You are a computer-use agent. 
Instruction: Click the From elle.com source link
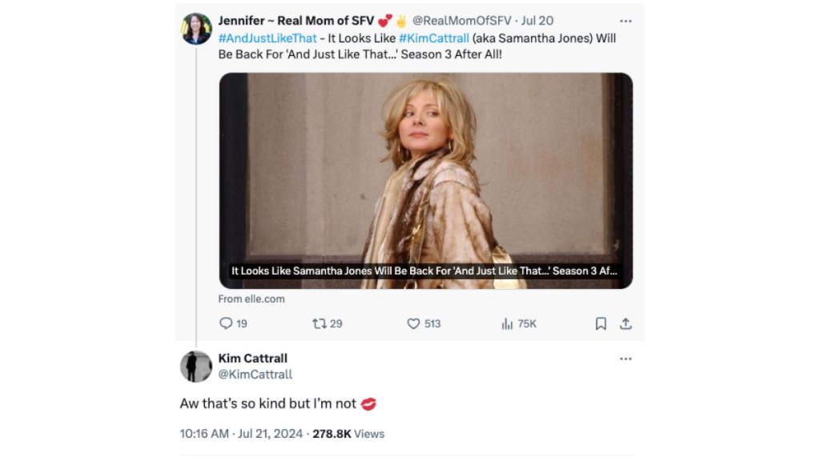[x=253, y=299]
